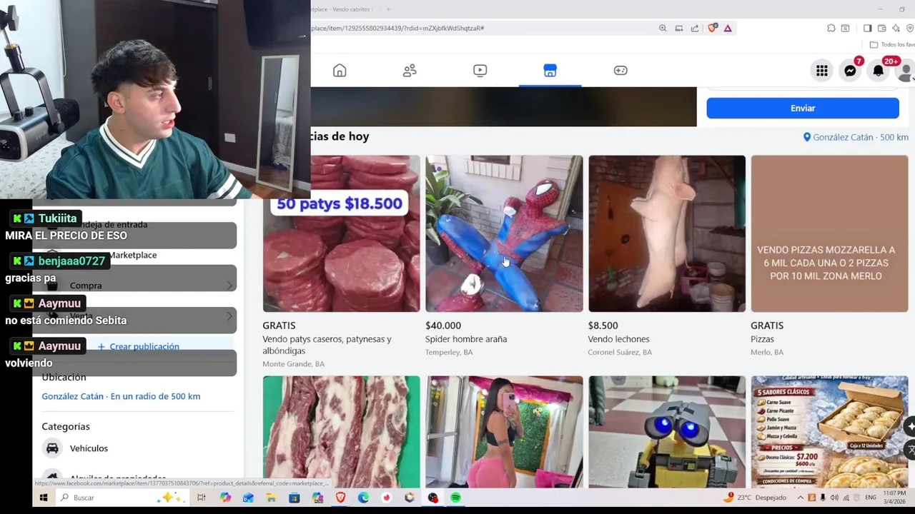Open Microsoft Store from the taskbar
The image size is (915, 514).
tap(295, 498)
